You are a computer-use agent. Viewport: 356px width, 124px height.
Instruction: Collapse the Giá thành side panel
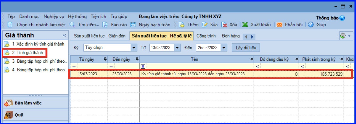[x=64, y=35]
